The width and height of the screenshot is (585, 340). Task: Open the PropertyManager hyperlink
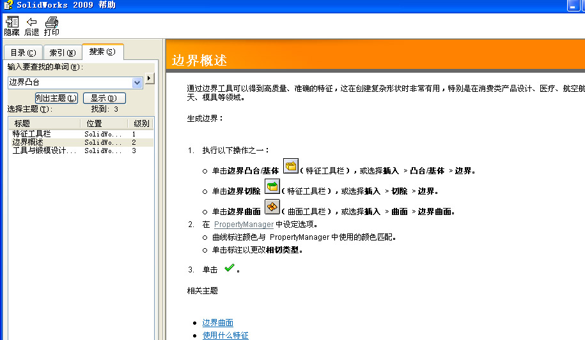click(244, 224)
